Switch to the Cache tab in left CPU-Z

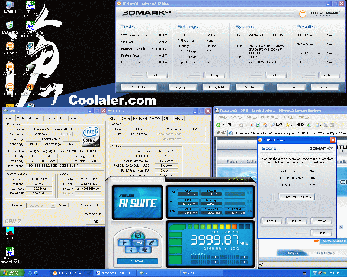point(21,118)
